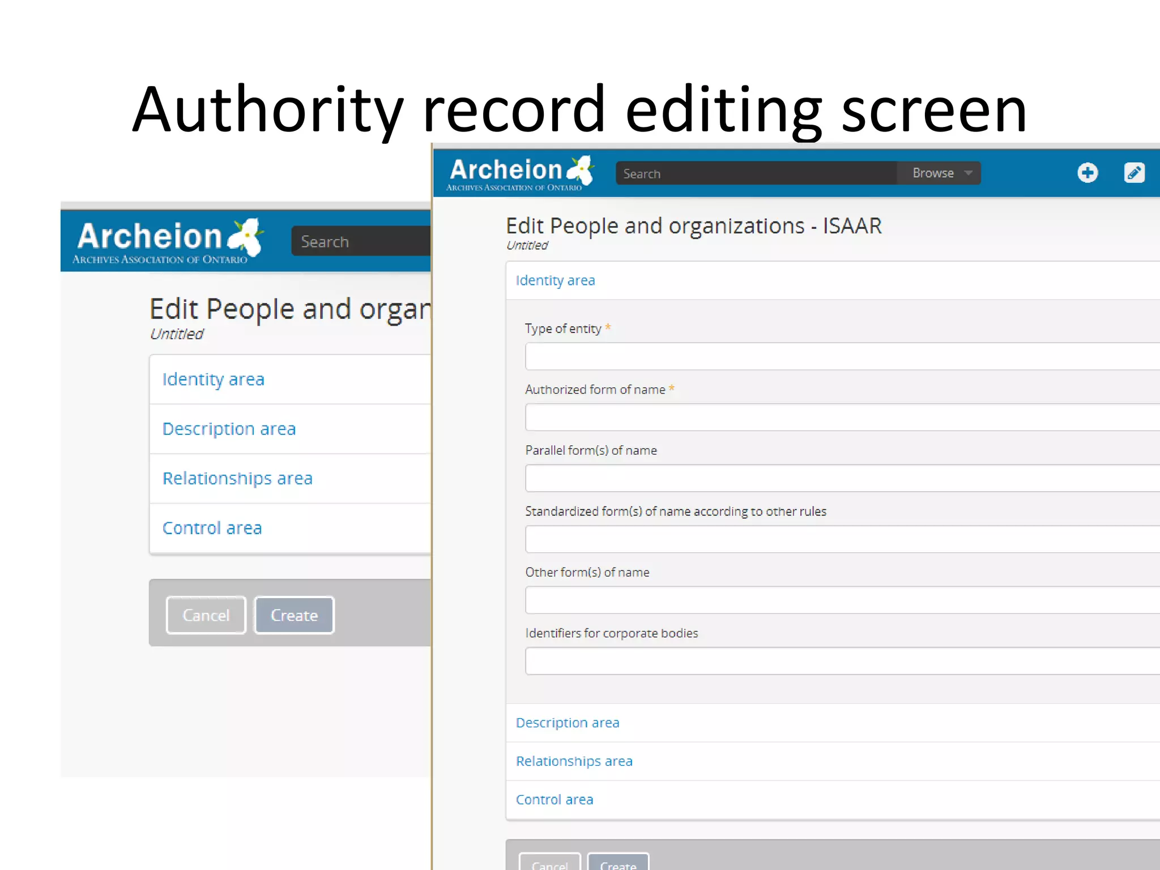Click the pencil Manage icon in the right header

pos(1134,173)
